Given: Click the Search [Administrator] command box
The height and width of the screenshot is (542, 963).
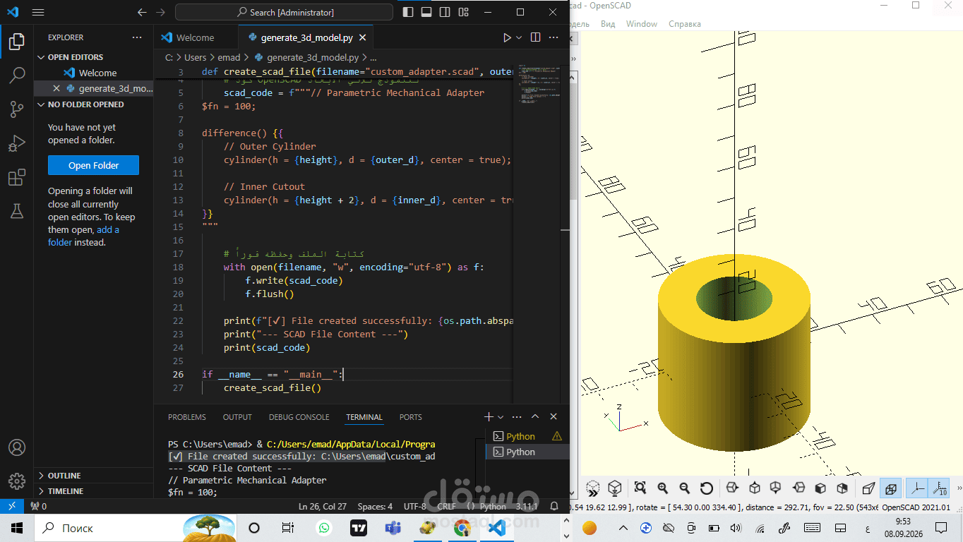Looking at the screenshot, I should (x=284, y=12).
